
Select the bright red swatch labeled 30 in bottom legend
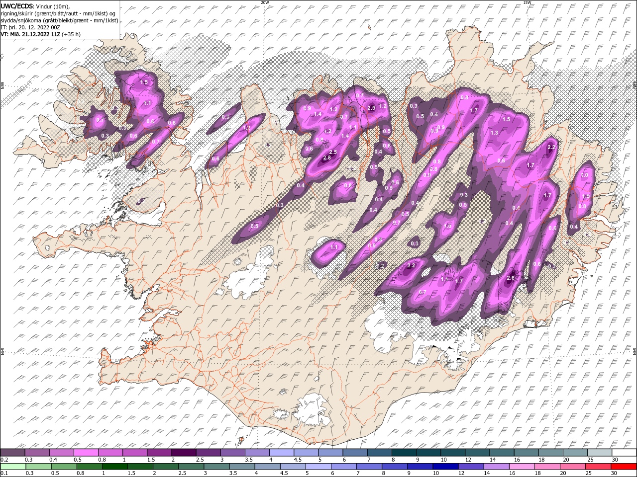point(624,466)
